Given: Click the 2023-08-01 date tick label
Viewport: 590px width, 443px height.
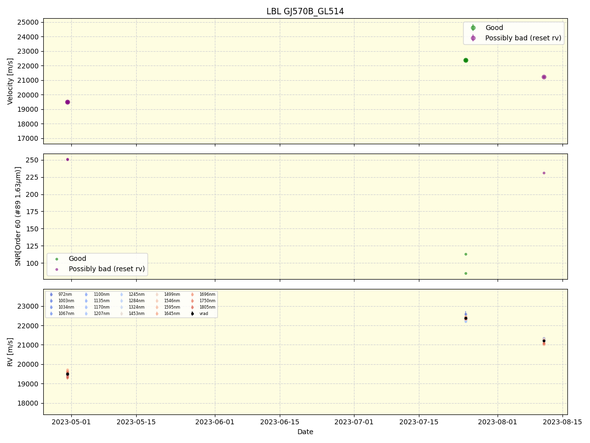Looking at the screenshot, I should coord(498,421).
